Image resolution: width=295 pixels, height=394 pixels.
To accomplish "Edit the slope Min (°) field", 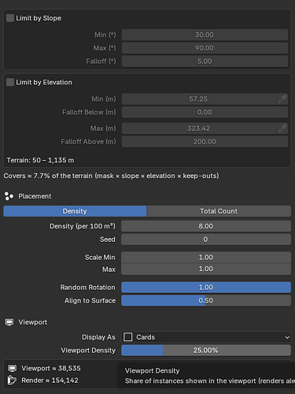I will 205,35.
